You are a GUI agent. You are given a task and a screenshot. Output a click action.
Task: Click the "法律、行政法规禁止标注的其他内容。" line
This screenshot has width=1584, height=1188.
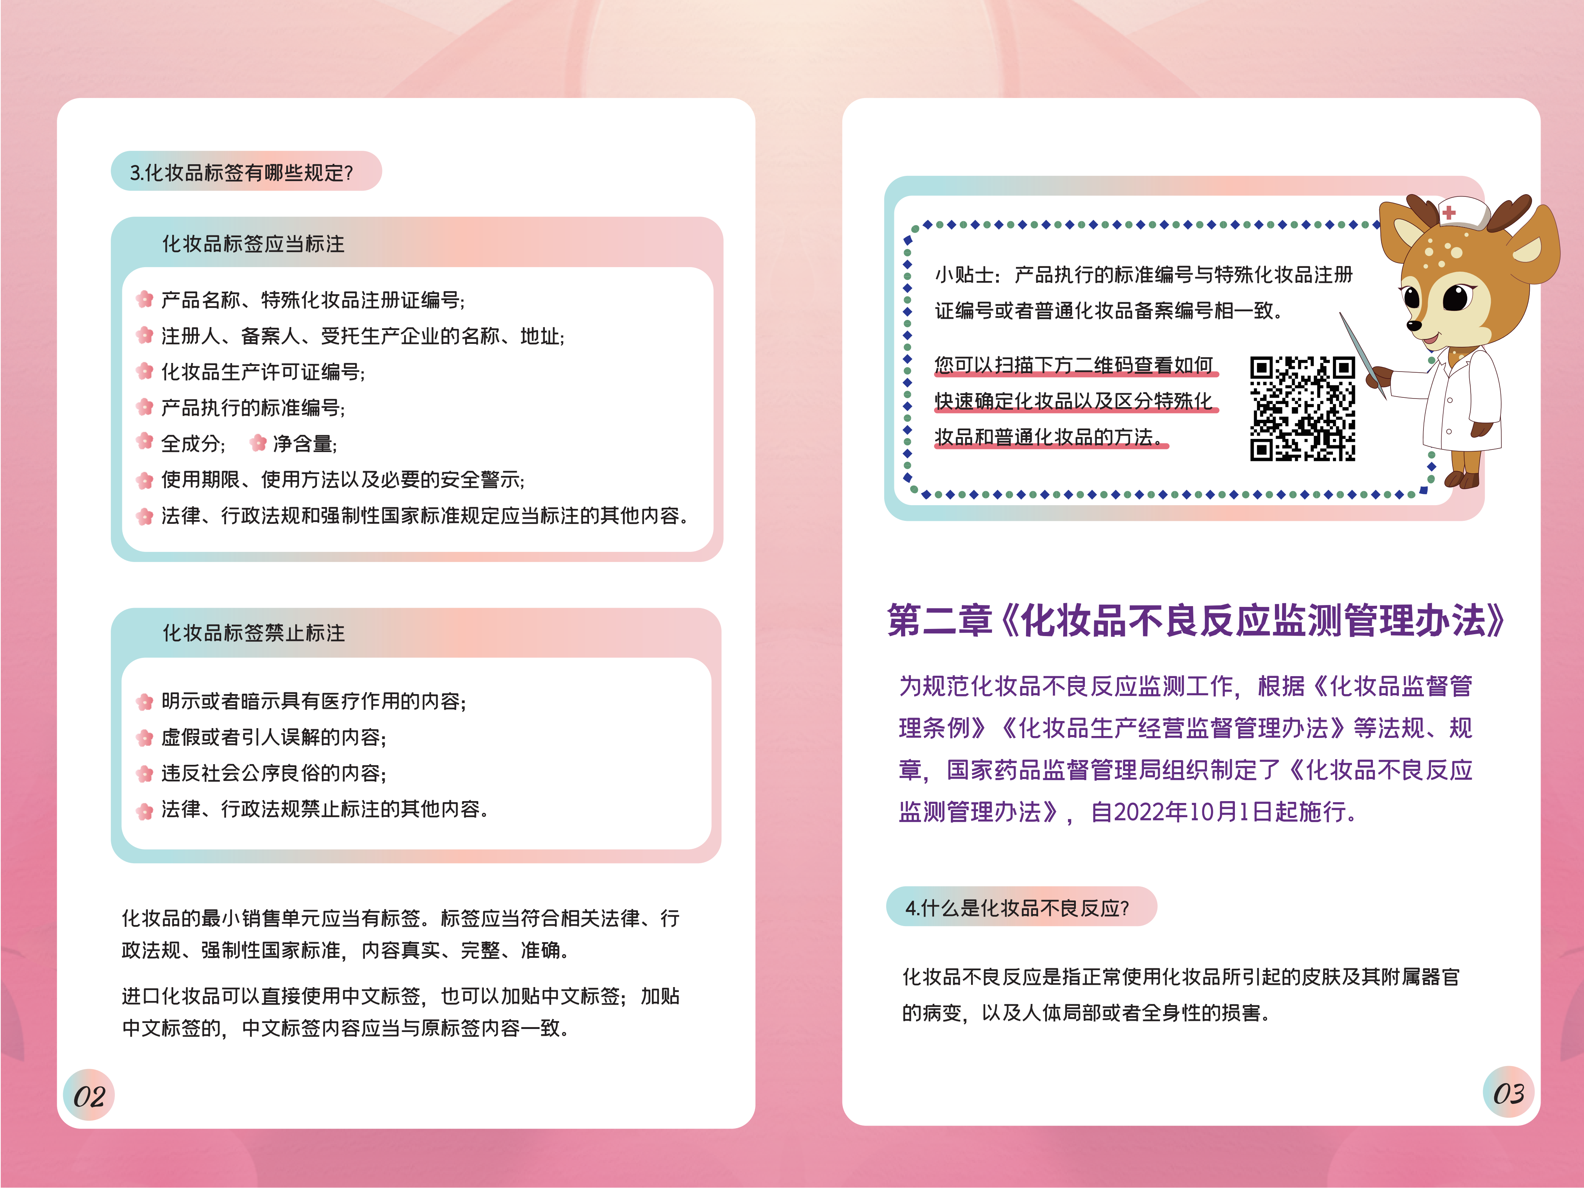(325, 809)
